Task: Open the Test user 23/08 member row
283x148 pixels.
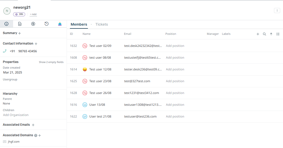Action: click(x=100, y=81)
